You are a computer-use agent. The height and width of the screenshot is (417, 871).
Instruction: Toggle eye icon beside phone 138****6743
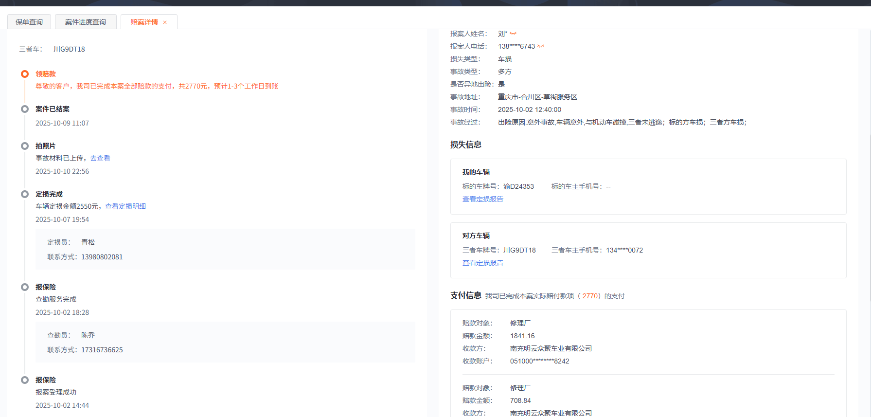tap(541, 46)
